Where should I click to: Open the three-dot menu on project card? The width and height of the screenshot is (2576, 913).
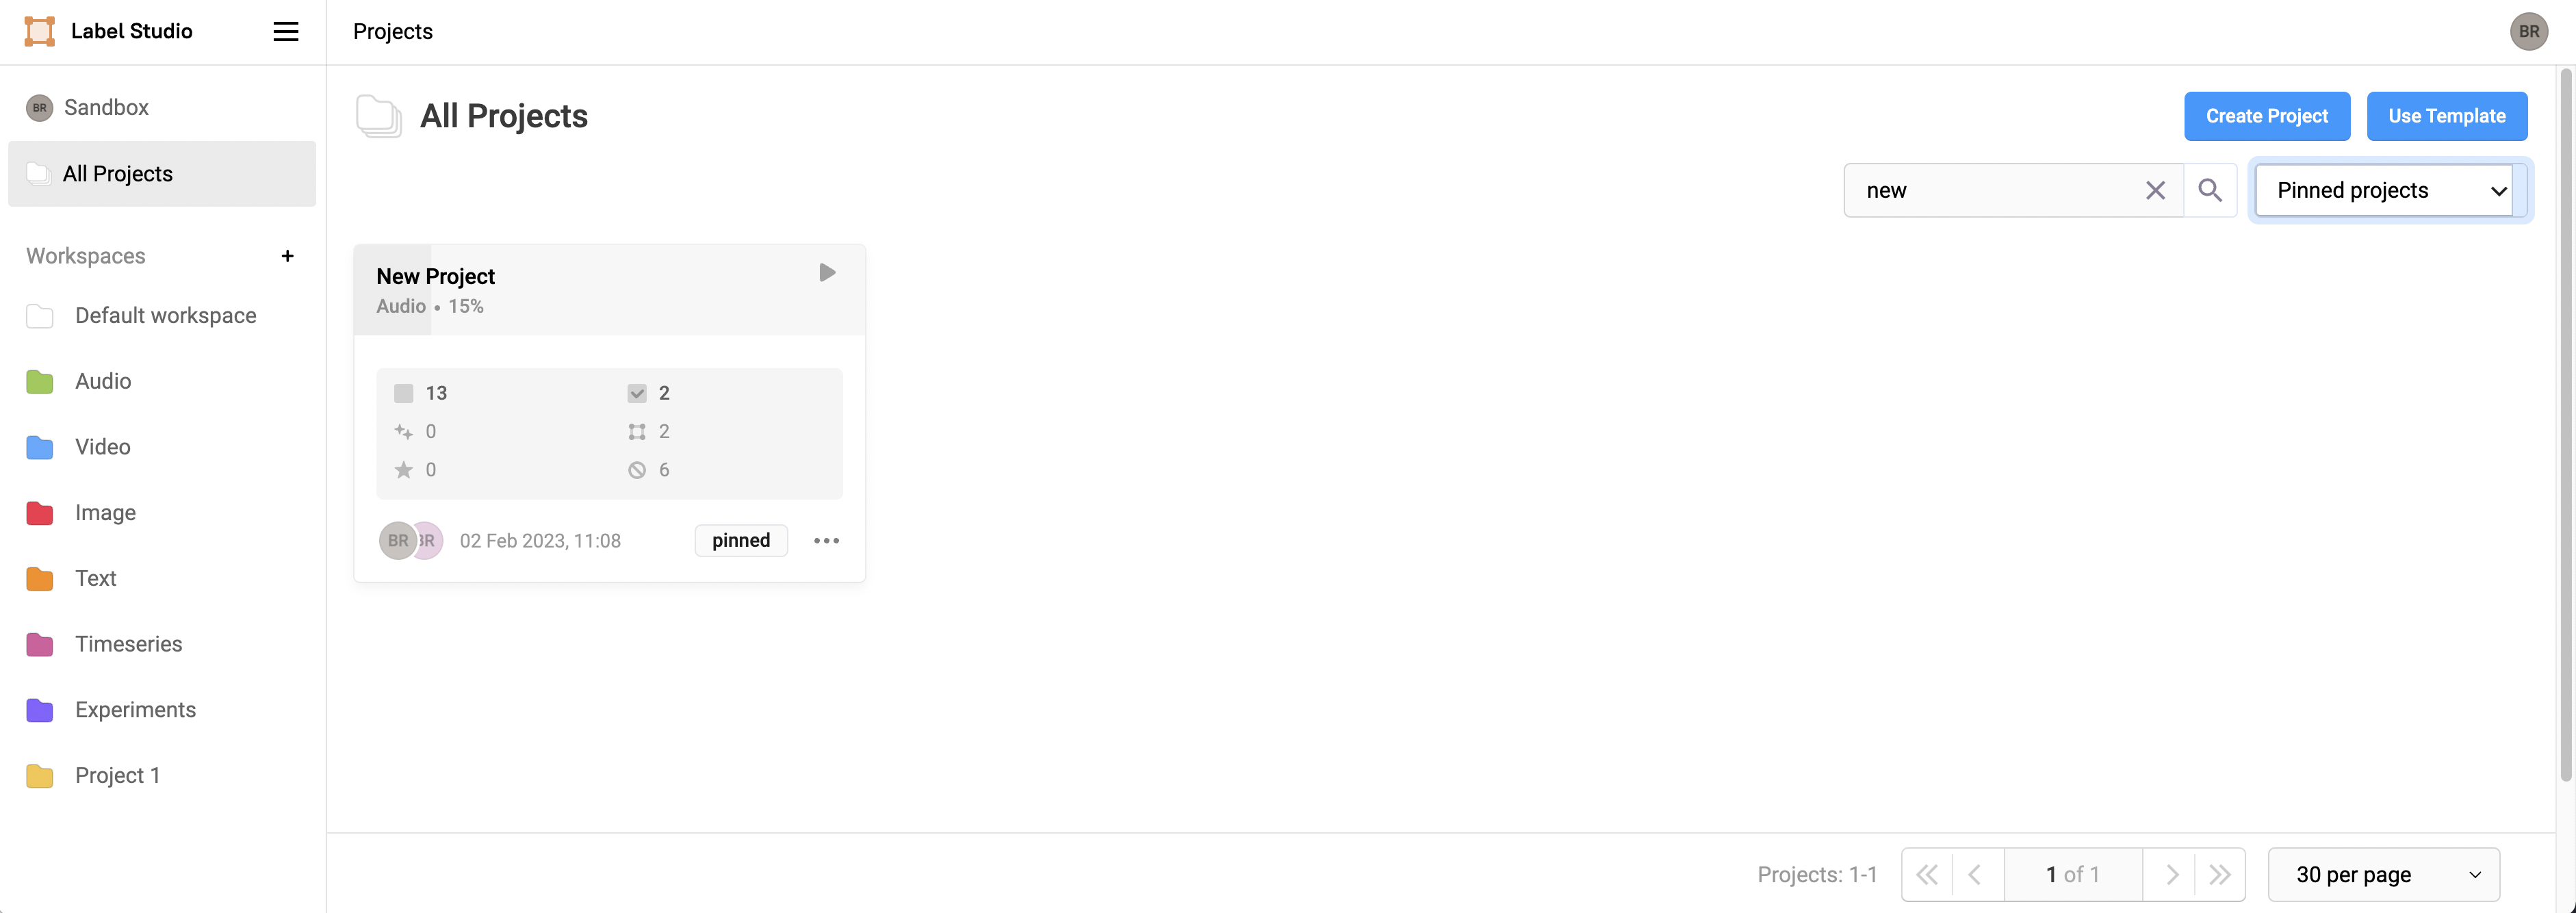click(826, 541)
